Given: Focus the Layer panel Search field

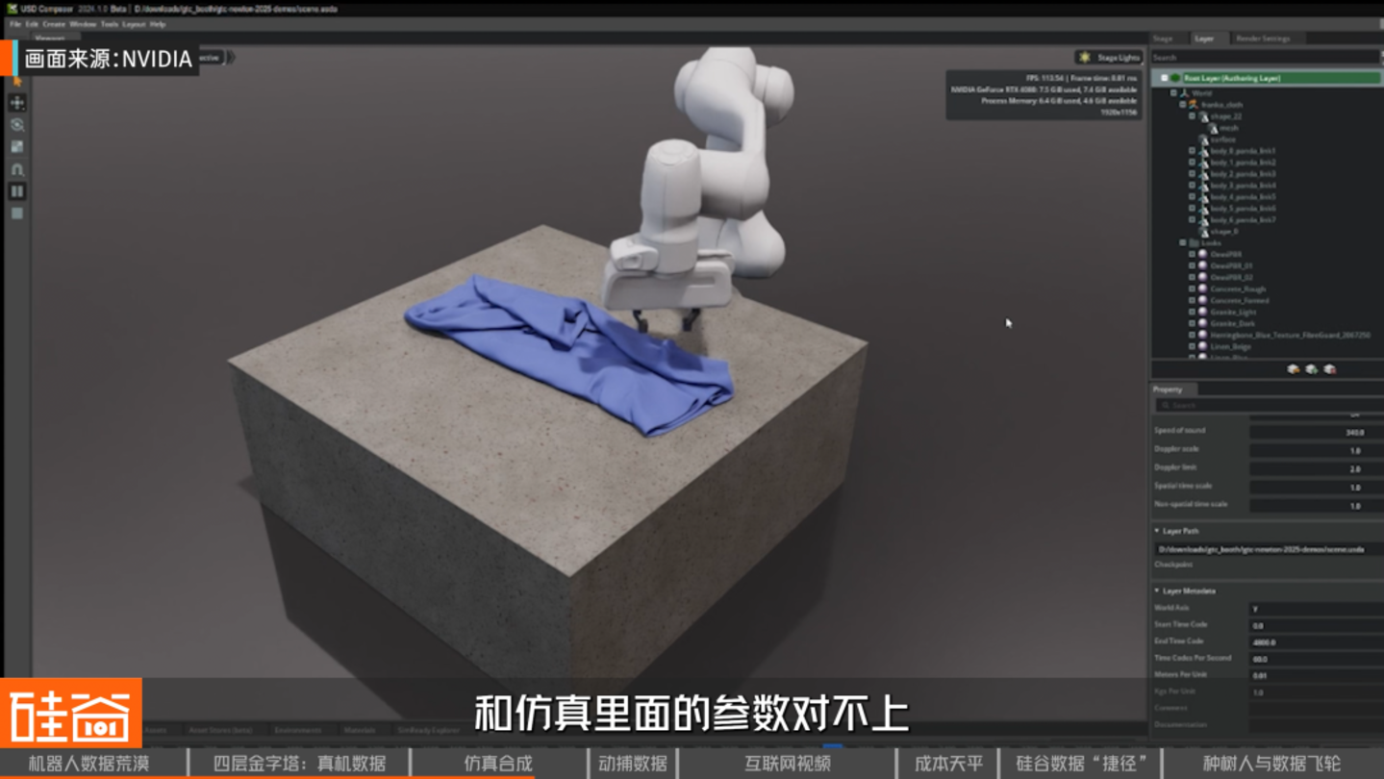Looking at the screenshot, I should coord(1266,58).
